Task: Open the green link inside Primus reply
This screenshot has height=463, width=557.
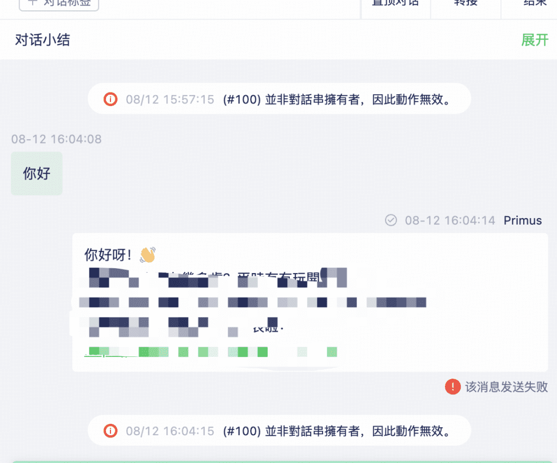Action: tap(211, 352)
